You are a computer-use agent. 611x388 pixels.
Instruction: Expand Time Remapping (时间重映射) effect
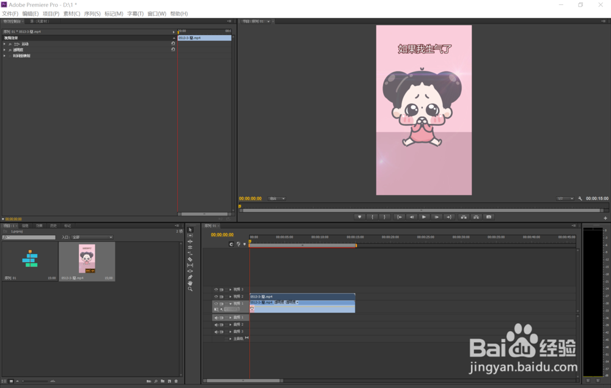pos(5,56)
